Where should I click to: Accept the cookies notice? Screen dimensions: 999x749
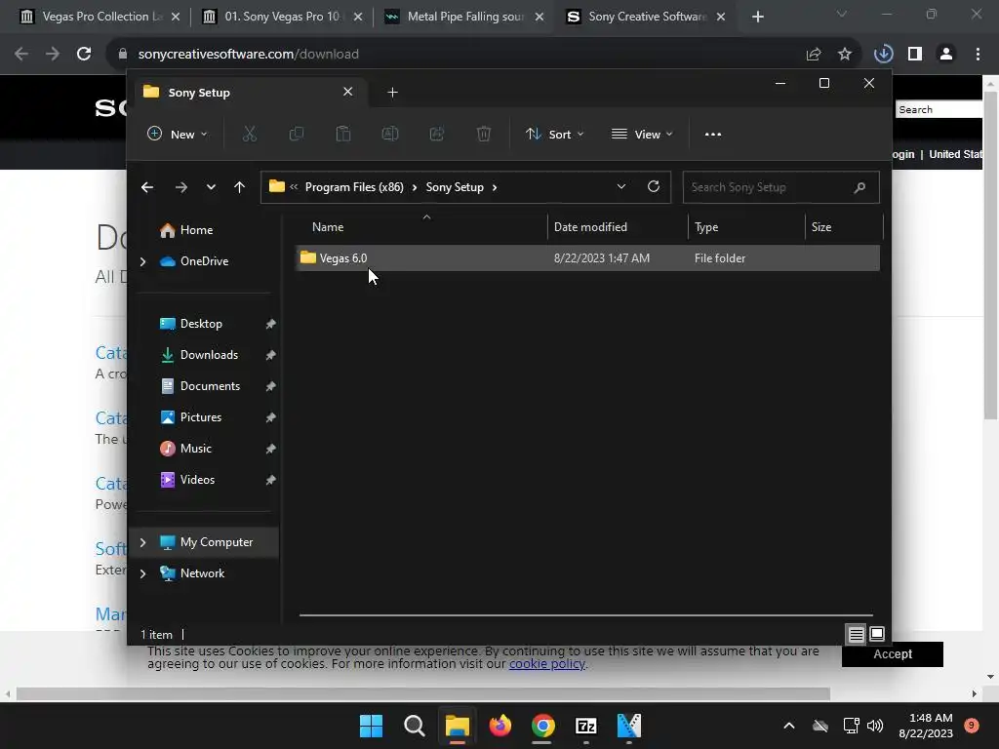(x=892, y=654)
